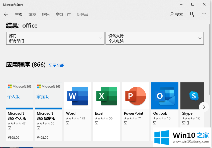Click the Skype star rating 1K
The image size is (212, 148).
pos(191,118)
